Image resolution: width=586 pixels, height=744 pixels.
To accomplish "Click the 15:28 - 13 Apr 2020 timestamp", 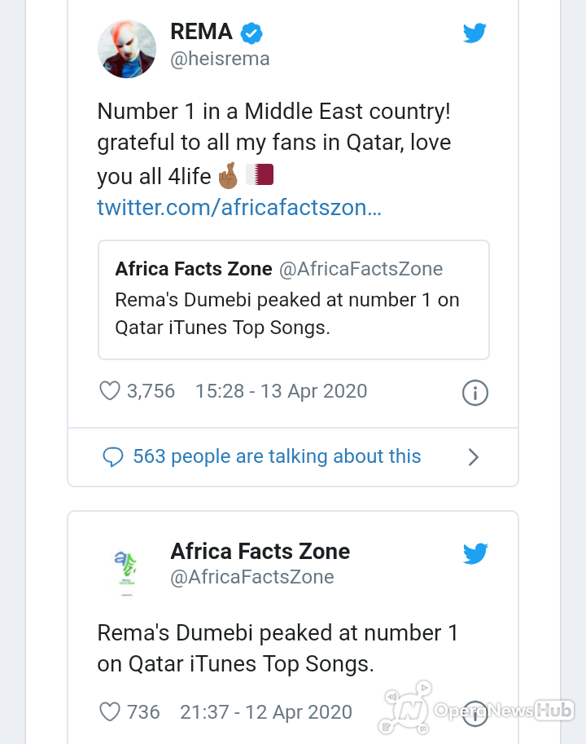I will [x=282, y=391].
